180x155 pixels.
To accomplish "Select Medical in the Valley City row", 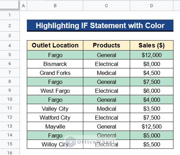I will tap(107, 109).
